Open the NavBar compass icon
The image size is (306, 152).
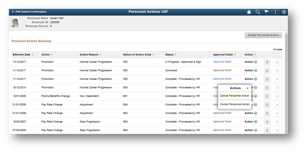pyautogui.click(x=284, y=12)
